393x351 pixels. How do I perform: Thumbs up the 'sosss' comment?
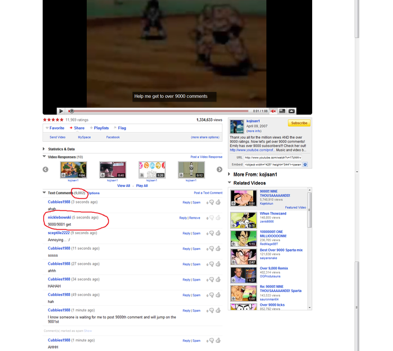tap(218, 249)
